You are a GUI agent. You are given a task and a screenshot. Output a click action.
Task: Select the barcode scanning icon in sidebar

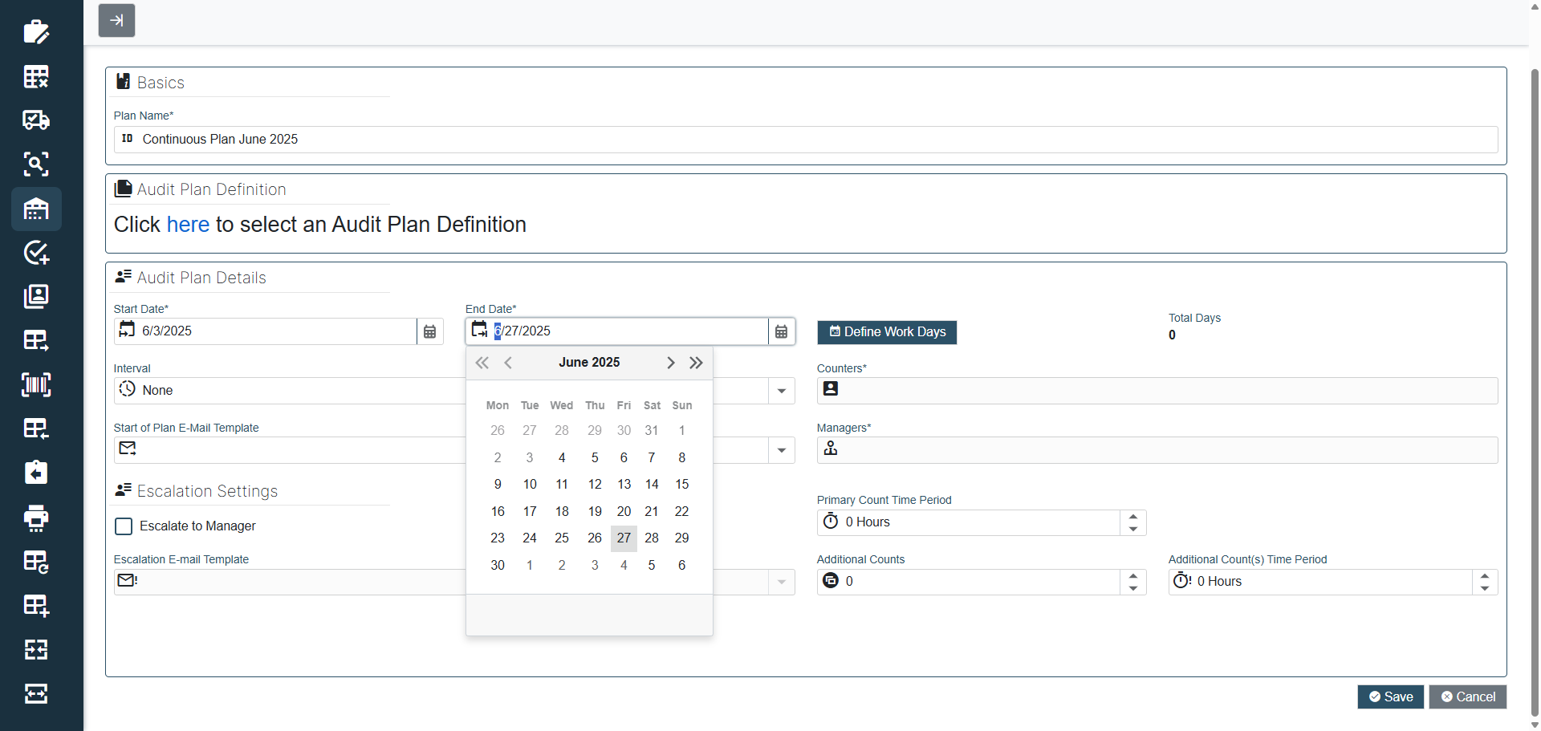point(36,385)
